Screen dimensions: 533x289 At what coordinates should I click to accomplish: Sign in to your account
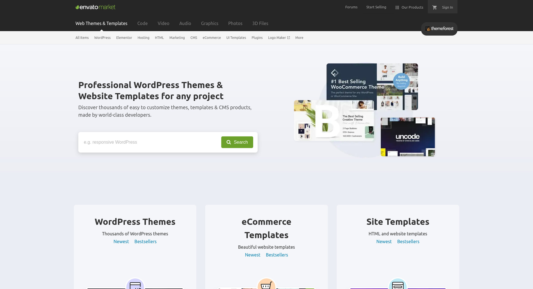447,8
